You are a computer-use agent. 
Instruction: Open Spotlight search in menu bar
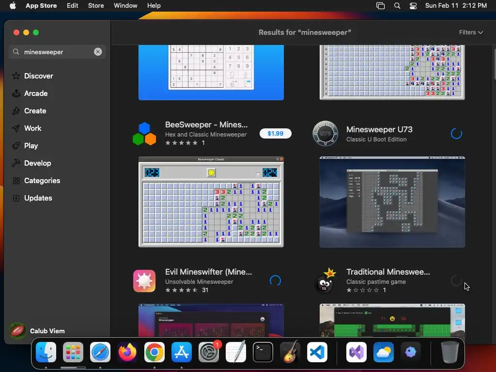click(397, 5)
